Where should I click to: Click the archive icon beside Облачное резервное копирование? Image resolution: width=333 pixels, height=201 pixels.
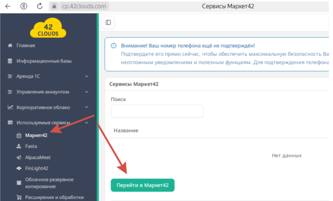(19, 183)
